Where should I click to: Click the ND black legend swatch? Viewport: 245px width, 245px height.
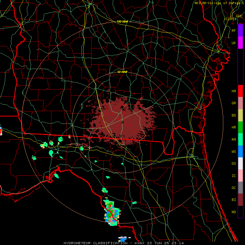[x=240, y=212]
